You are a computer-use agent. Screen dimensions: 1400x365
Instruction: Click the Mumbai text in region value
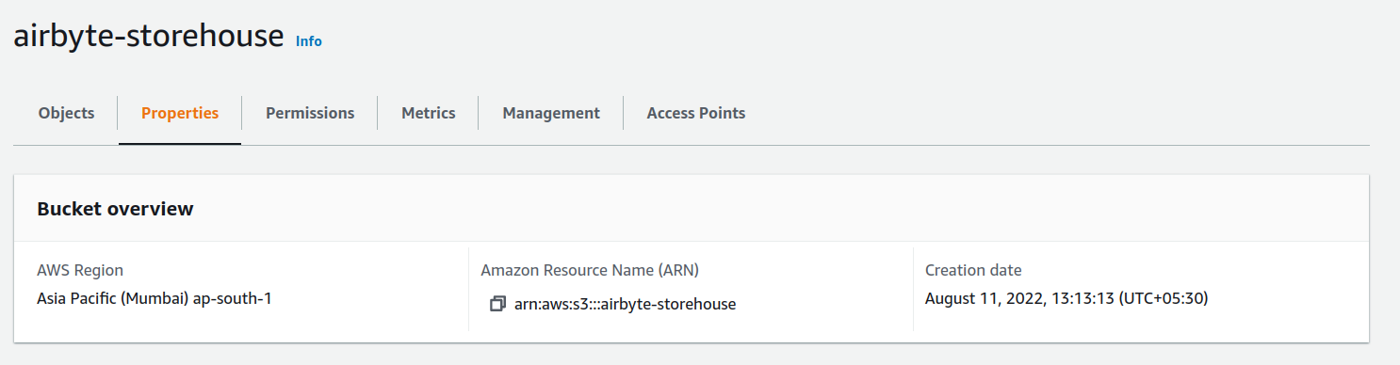point(156,299)
